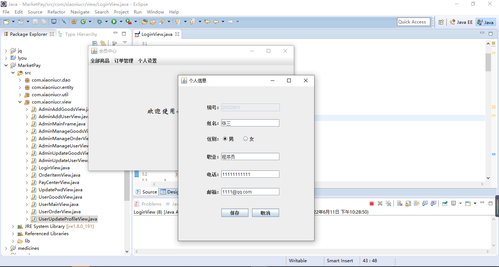Image resolution: width=499 pixels, height=267 pixels.
Task: Switch to the Type Hierarchy tab
Action: click(x=77, y=34)
